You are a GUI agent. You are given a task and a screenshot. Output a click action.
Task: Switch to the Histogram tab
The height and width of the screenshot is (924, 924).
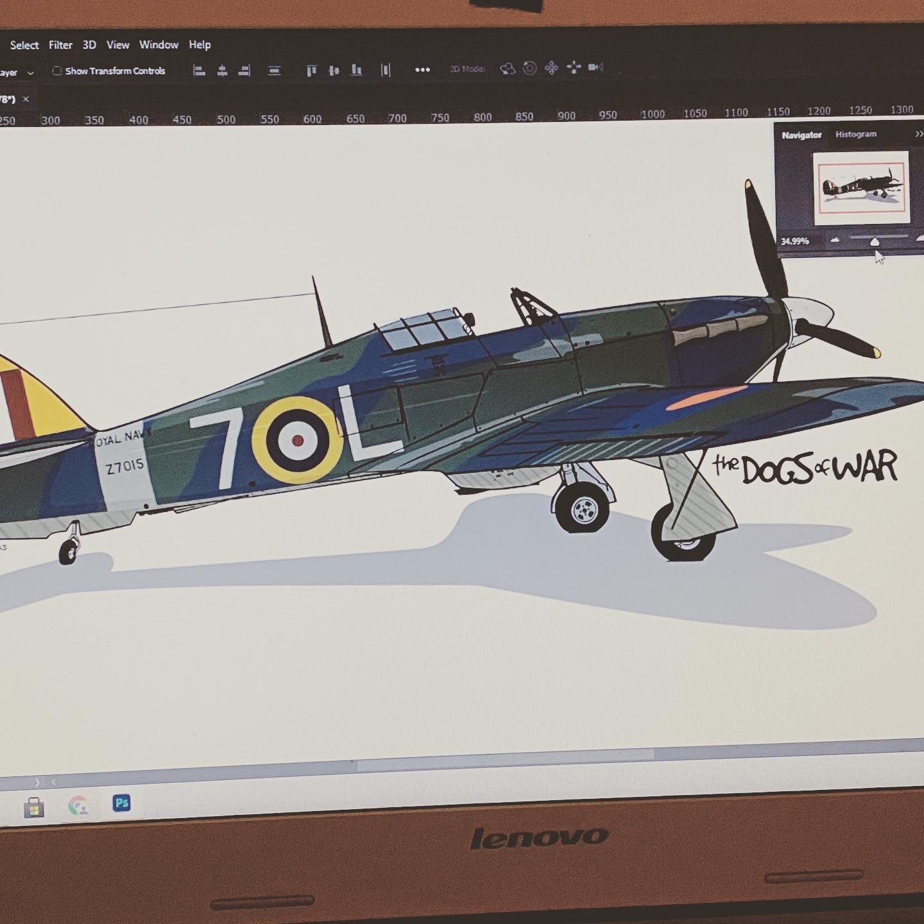856,134
